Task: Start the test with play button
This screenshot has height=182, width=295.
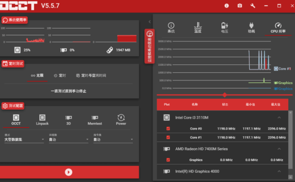Action: (69, 172)
